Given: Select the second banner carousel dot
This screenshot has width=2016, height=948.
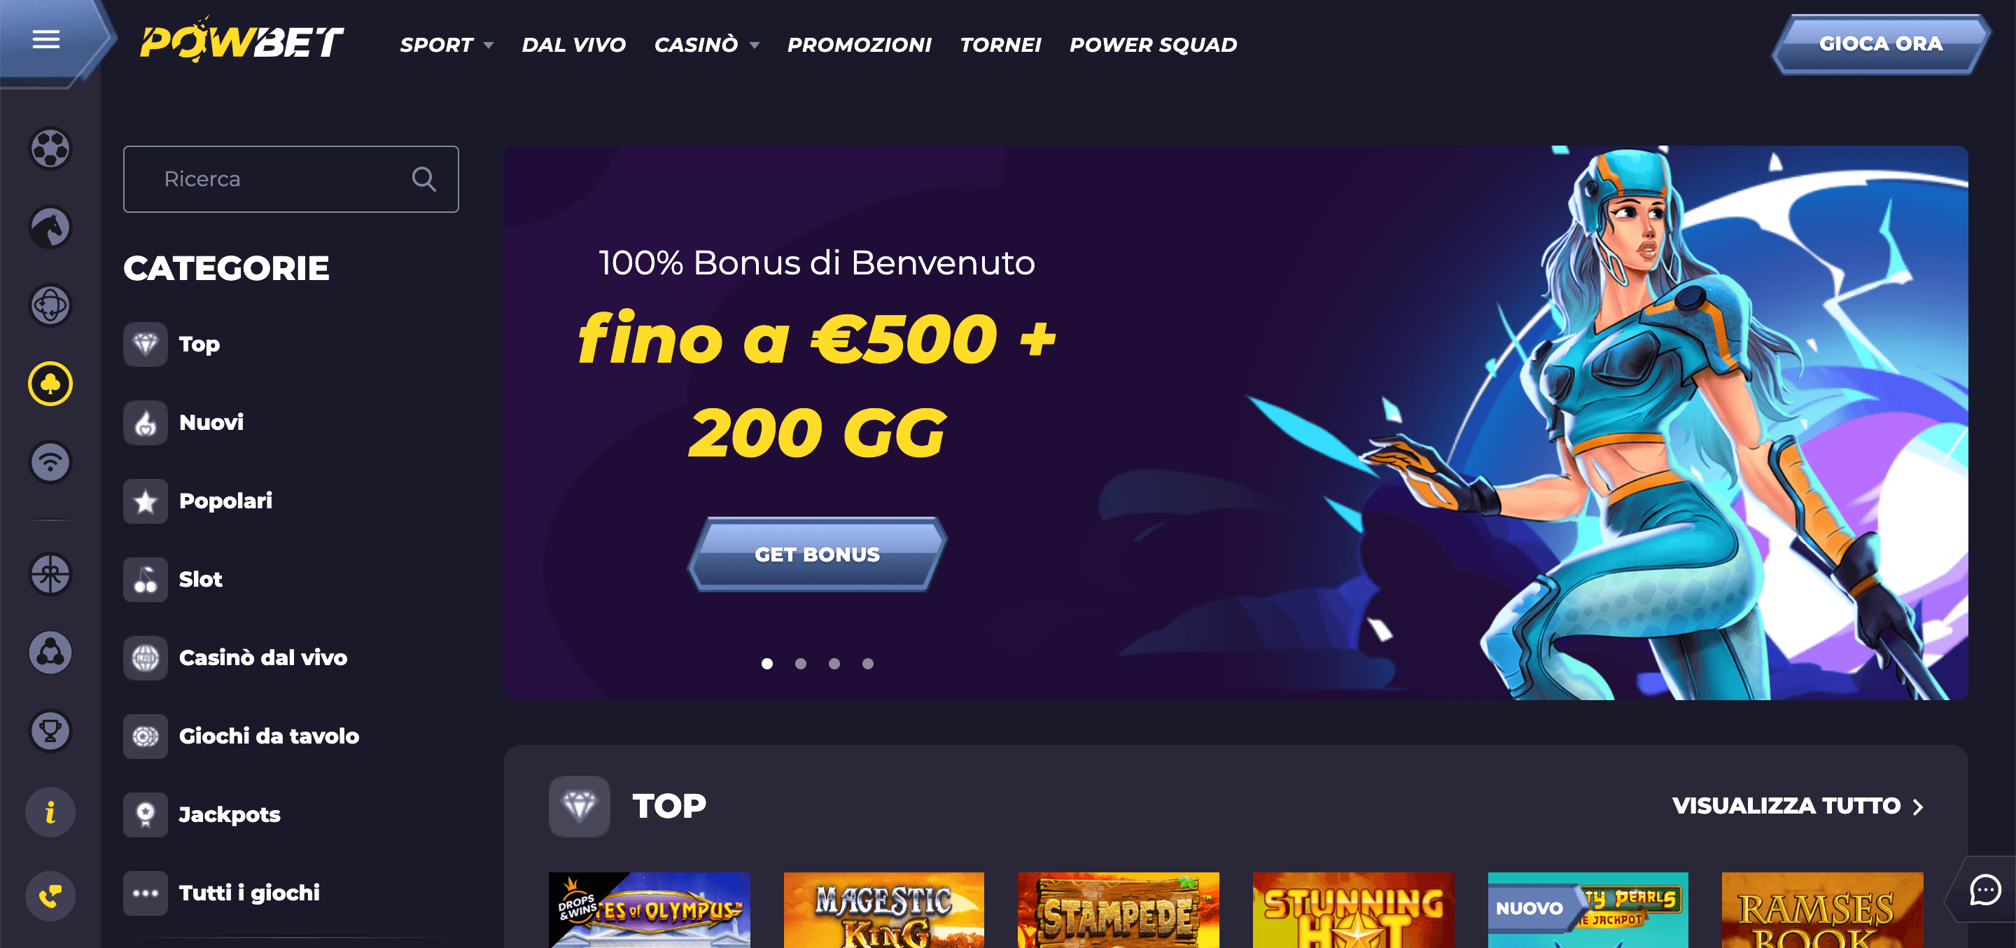Looking at the screenshot, I should pos(801,664).
